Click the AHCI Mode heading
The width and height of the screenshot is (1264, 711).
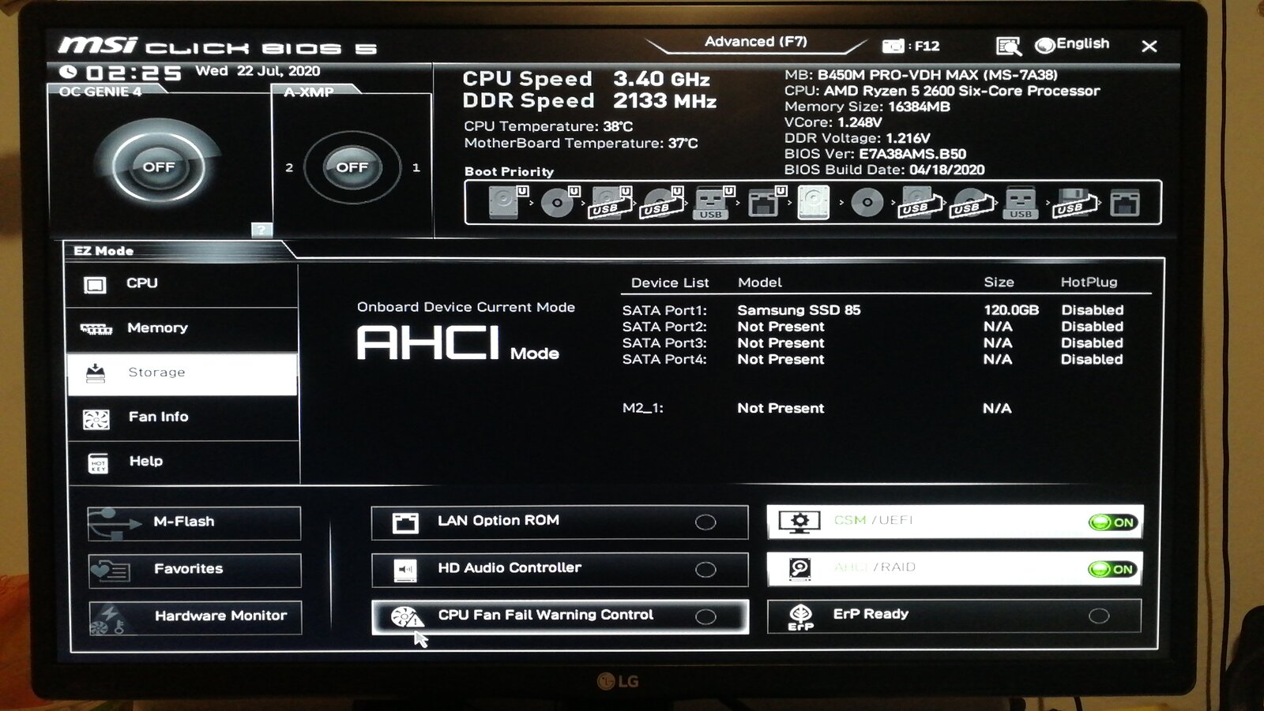[x=457, y=344]
